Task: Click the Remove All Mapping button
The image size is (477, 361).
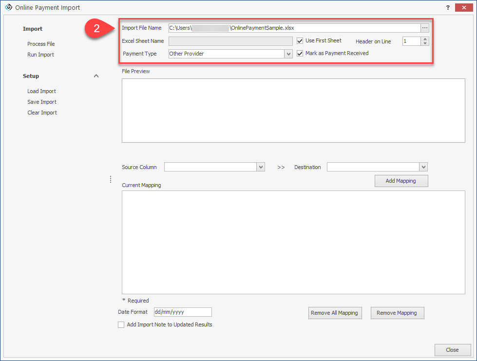Action: tap(335, 313)
